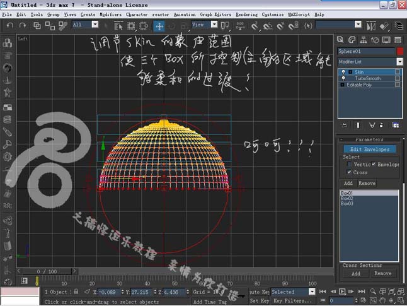Open the Layer Manager icon
Screen dimensions: 407x306
coord(398,26)
